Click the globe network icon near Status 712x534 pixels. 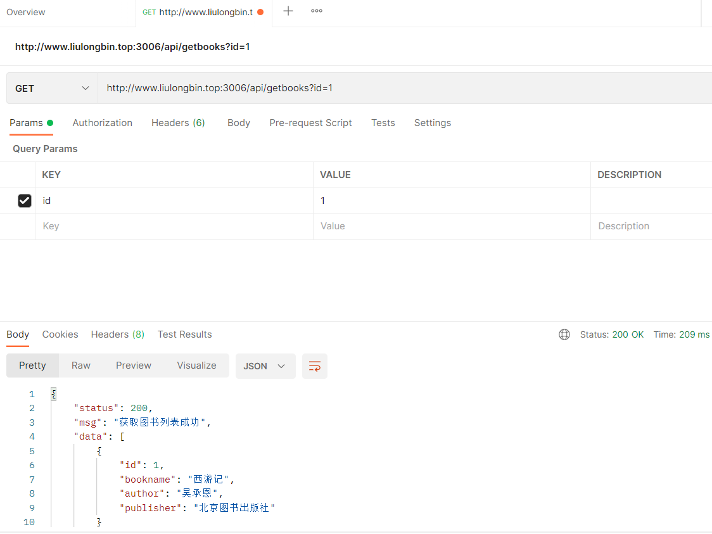564,334
